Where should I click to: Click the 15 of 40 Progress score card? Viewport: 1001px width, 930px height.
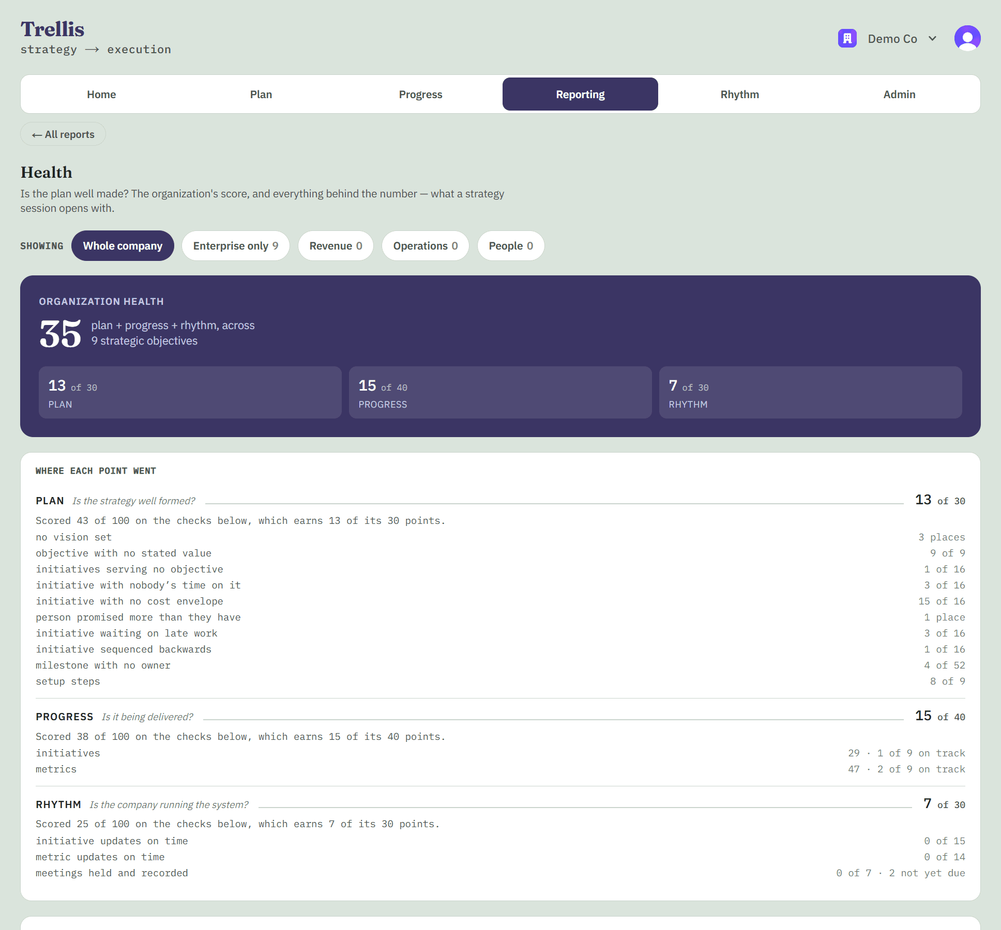point(501,393)
